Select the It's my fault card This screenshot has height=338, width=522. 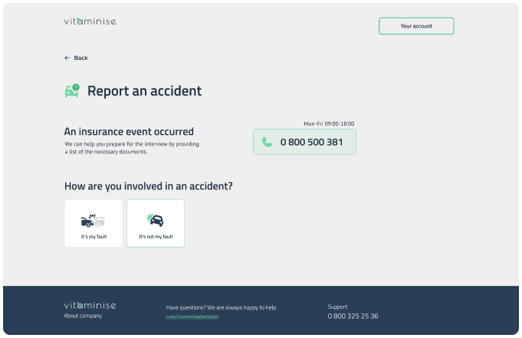[x=94, y=223]
